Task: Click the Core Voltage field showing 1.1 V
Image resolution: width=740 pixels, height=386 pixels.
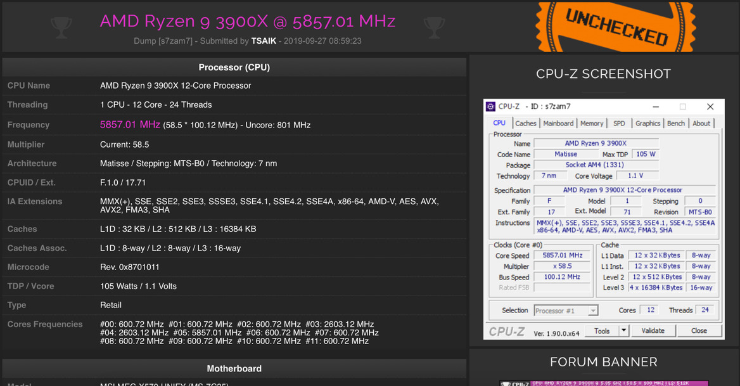Action: (x=637, y=176)
